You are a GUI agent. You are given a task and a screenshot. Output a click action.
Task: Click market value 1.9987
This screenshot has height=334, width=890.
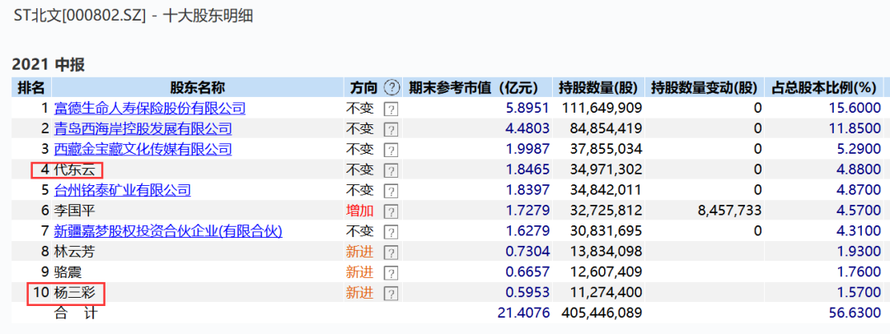click(528, 149)
